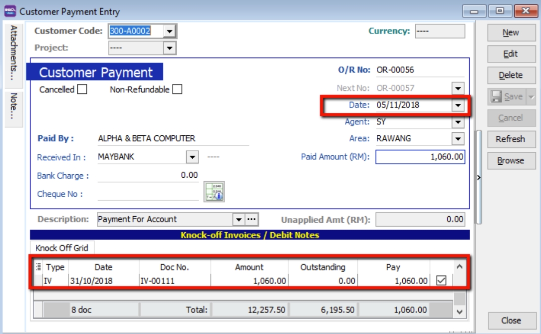Uncheck the IV-00111 knock-off checkbox
This screenshot has width=541, height=334.
441,281
